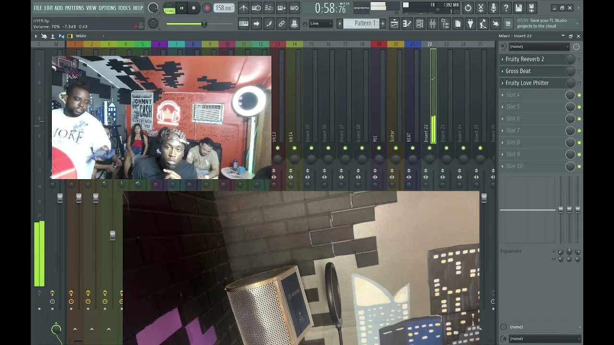
Task: Expand Slot 4 options arrow
Action: point(503,95)
